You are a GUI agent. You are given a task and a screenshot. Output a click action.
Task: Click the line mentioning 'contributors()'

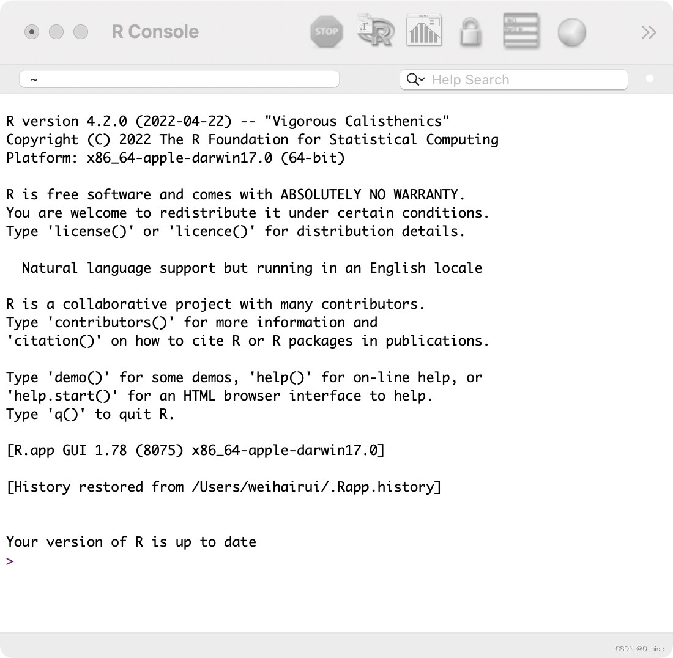(x=192, y=322)
